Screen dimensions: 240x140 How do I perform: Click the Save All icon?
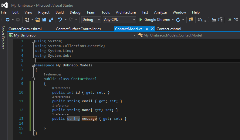(x=51, y=20)
